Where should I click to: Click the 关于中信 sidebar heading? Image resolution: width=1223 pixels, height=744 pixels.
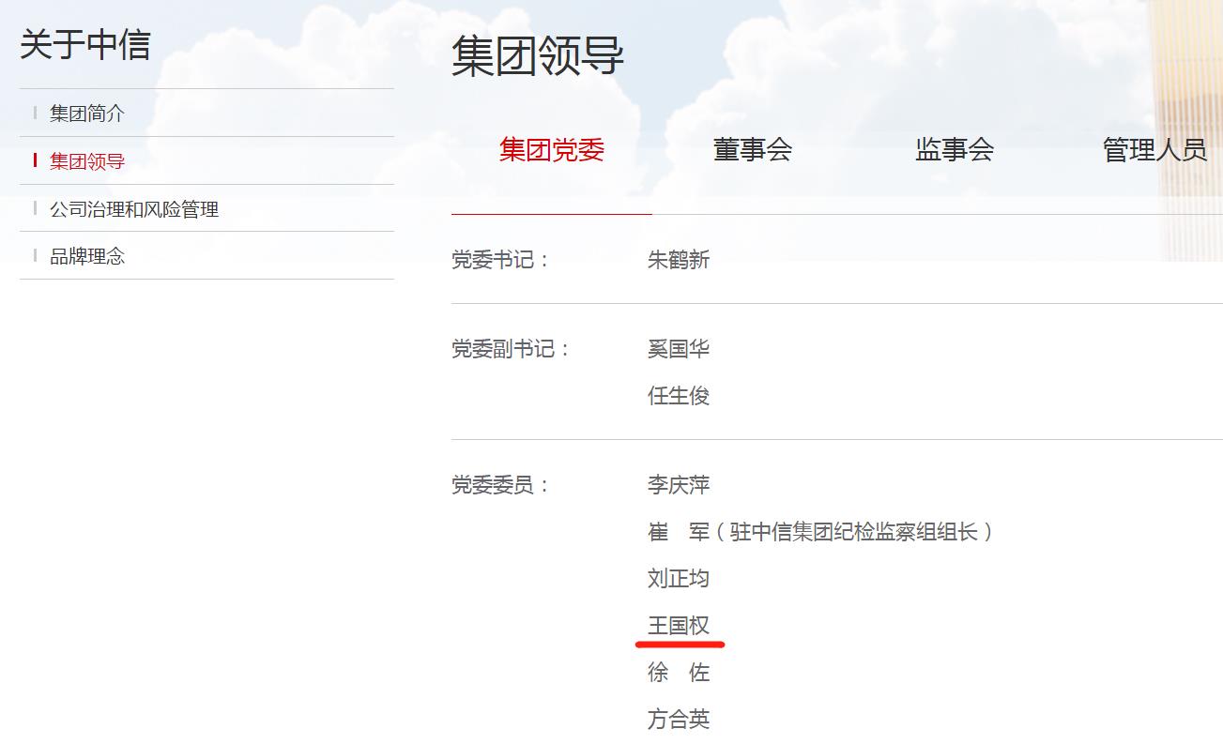85,45
